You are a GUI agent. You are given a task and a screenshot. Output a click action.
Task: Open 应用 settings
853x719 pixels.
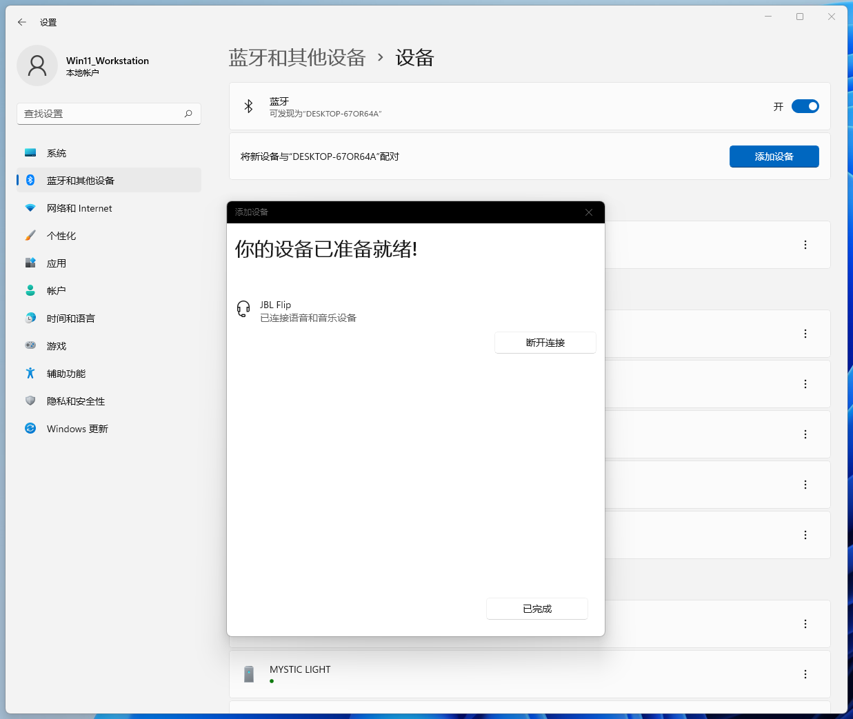[x=109, y=263]
